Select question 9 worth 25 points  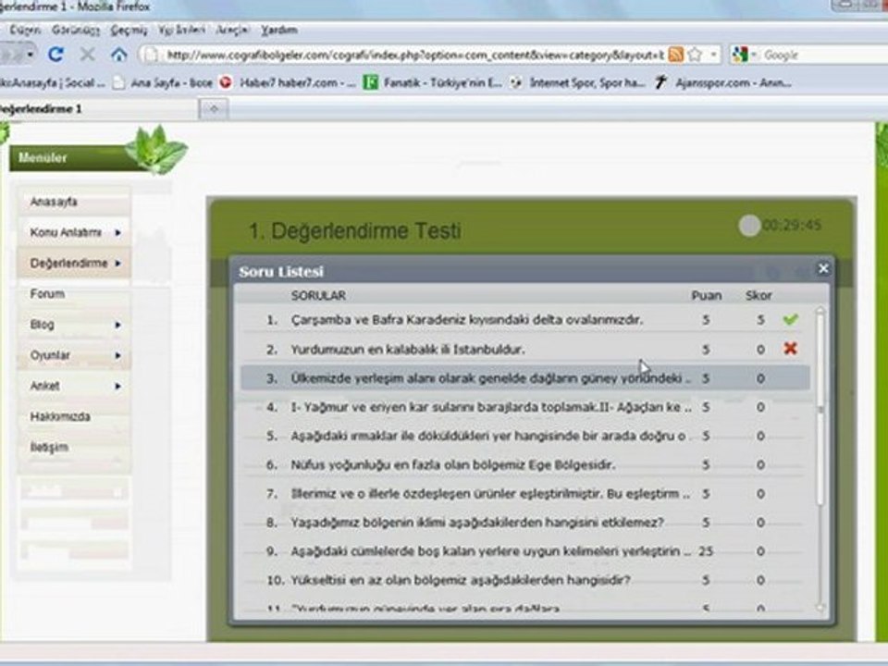tap(525, 551)
